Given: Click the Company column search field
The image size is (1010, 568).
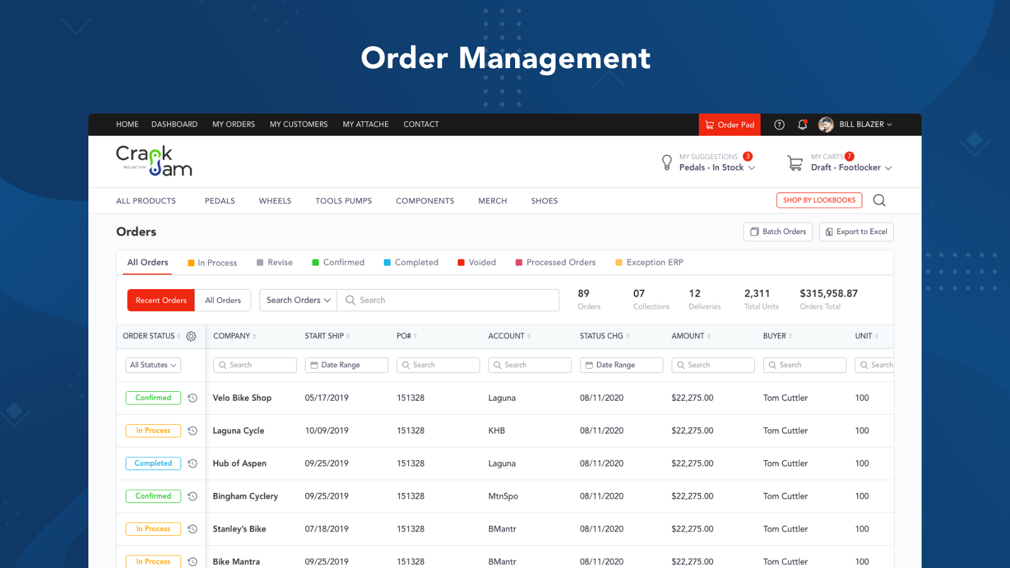Looking at the screenshot, I should point(254,365).
